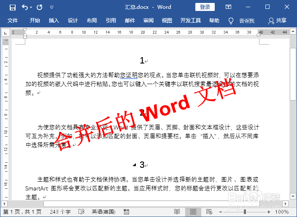The image size is (297, 217).
Task: Click the proofing spell-check status icon
Action: pos(81,212)
